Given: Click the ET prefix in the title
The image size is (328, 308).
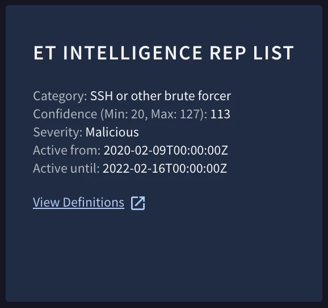Looking at the screenshot, I should click(x=45, y=53).
